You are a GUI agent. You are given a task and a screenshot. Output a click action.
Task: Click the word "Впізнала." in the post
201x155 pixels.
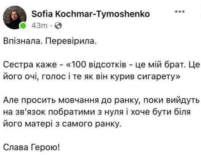click(22, 41)
